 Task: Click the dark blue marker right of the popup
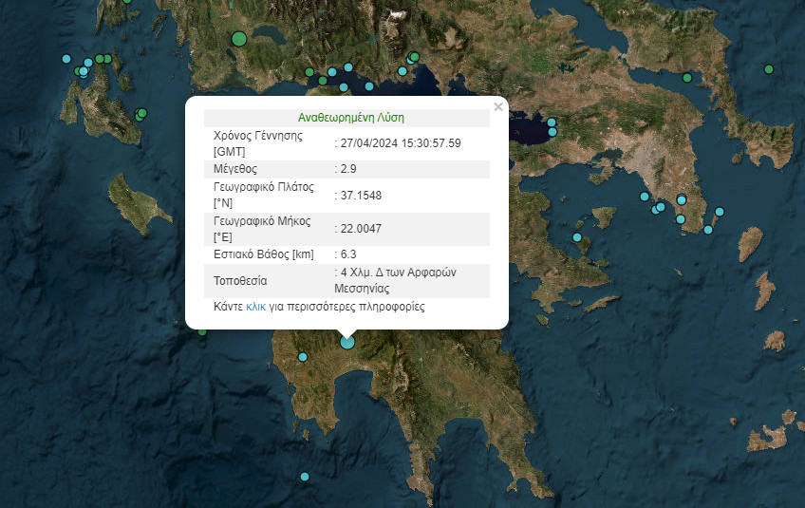coord(551,122)
